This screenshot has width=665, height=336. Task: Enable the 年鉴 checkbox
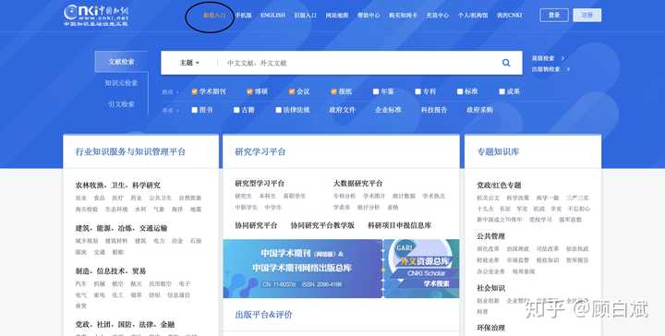pos(376,91)
